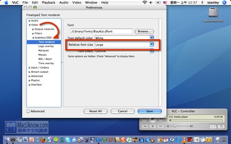The height and width of the screenshot is (144, 231).
Task: Open QuickTime Player from the Dock
Action: click(178, 140)
